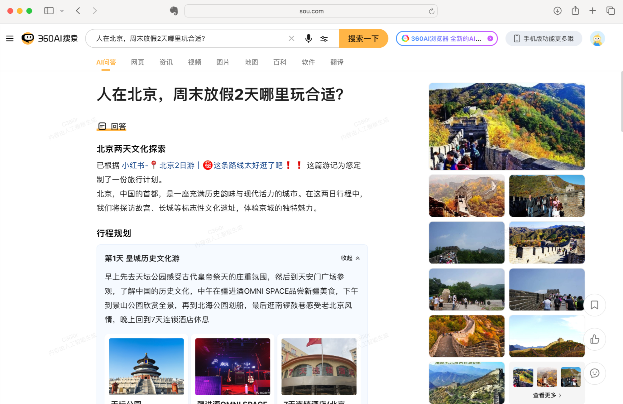Click the 第1天 皇城历史文化游 title
Image resolution: width=623 pixels, height=404 pixels.
tap(142, 258)
